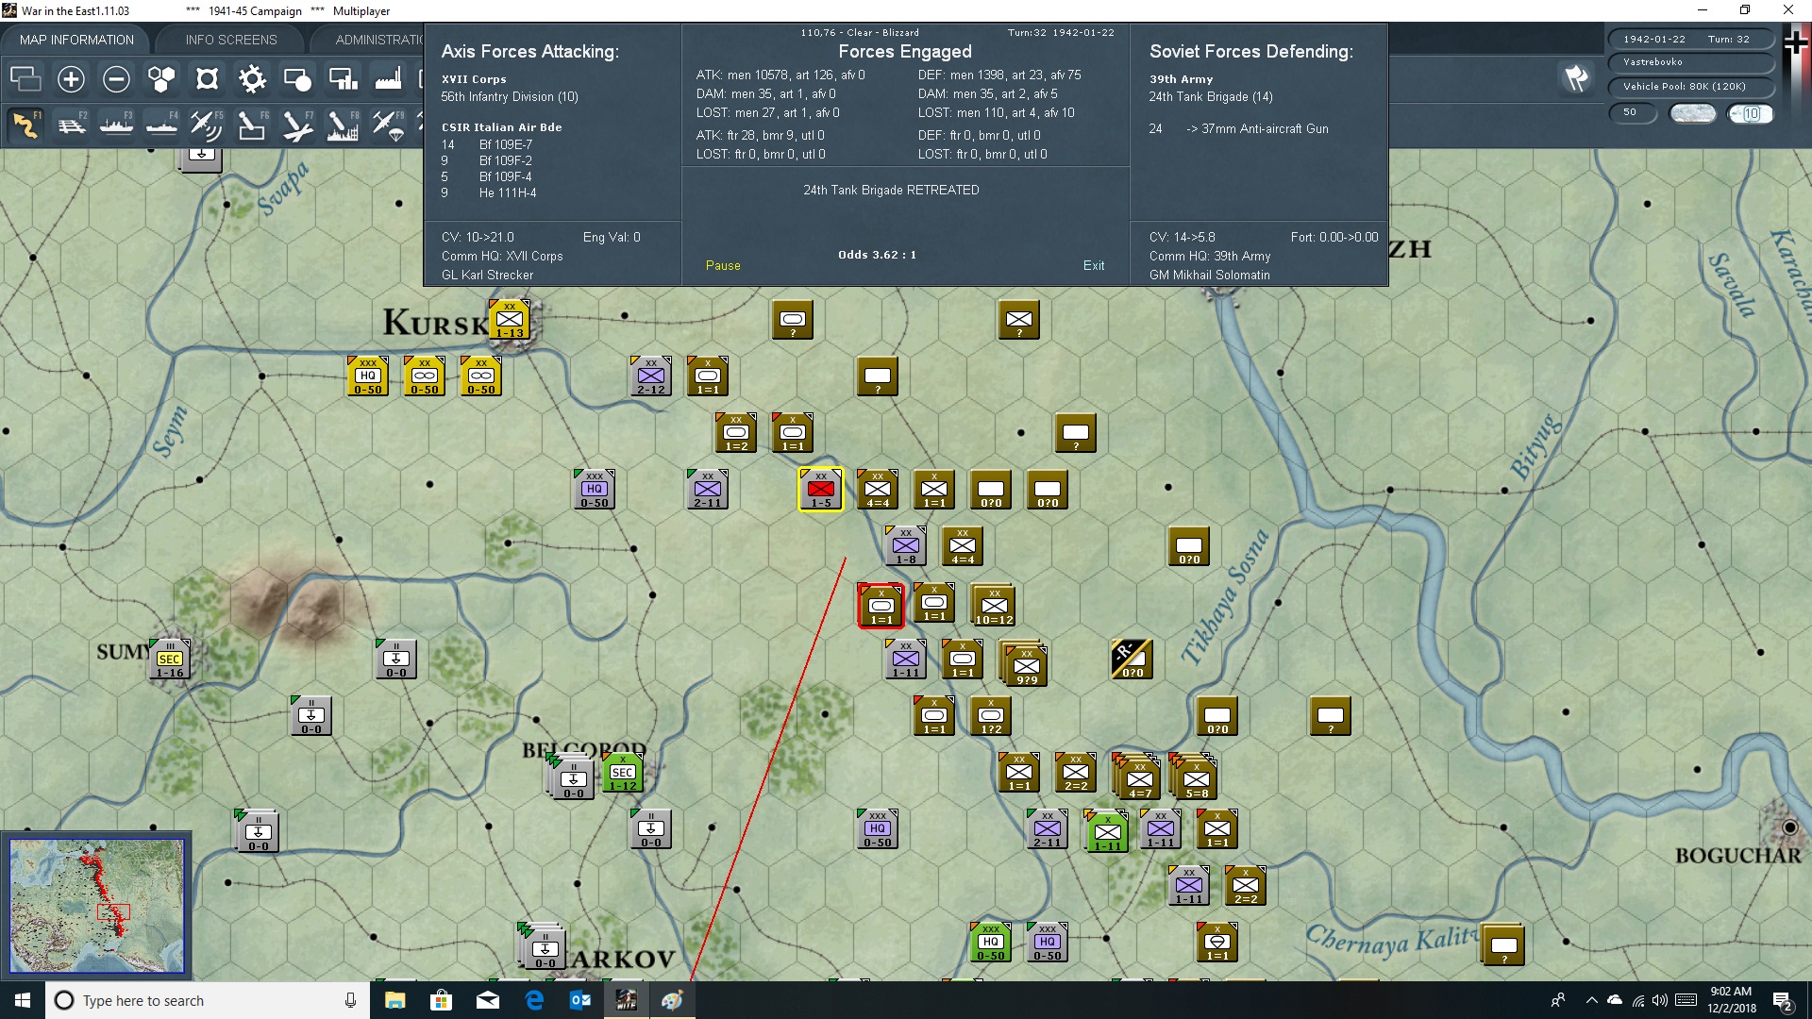
Task: Click the overlapping windows icon in top toolbar
Action: (25, 79)
